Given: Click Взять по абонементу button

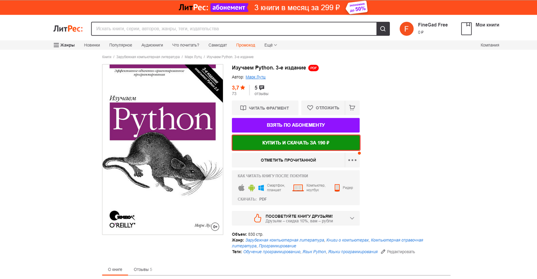Looking at the screenshot, I should point(296,125).
